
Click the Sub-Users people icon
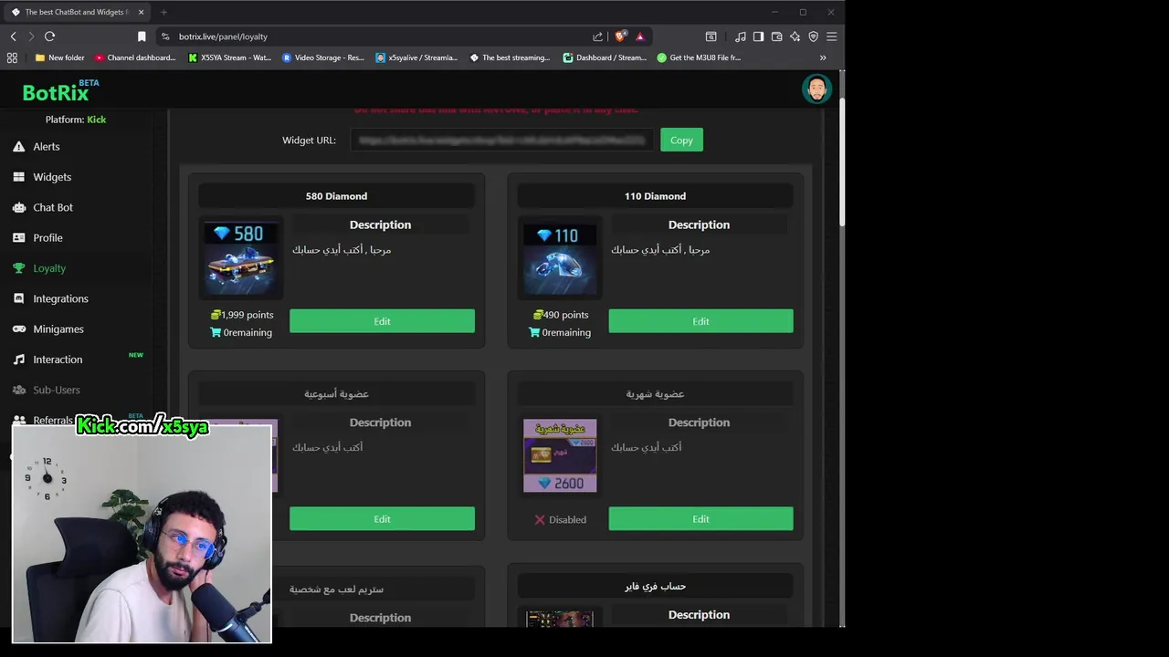click(x=19, y=390)
